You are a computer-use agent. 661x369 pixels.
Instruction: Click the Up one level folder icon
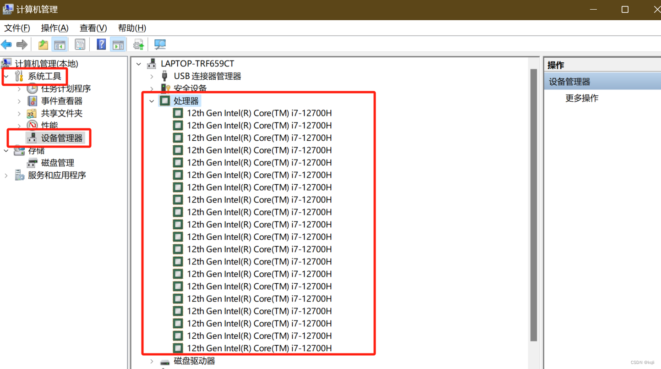[43, 44]
